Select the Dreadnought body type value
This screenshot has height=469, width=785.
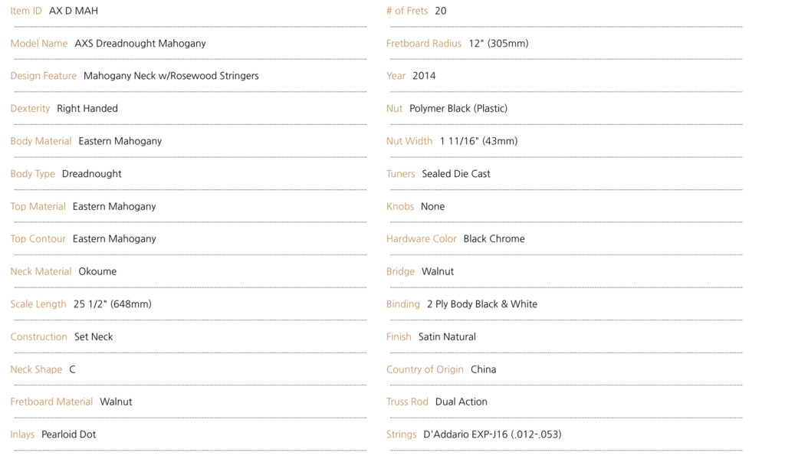point(92,174)
